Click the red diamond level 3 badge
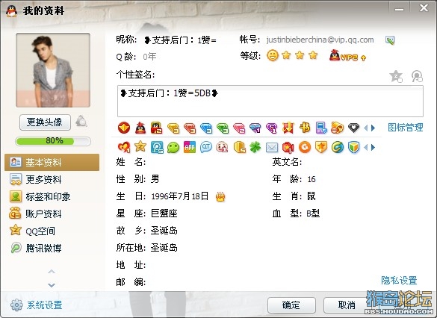This screenshot has width=437, height=318. coord(190,128)
